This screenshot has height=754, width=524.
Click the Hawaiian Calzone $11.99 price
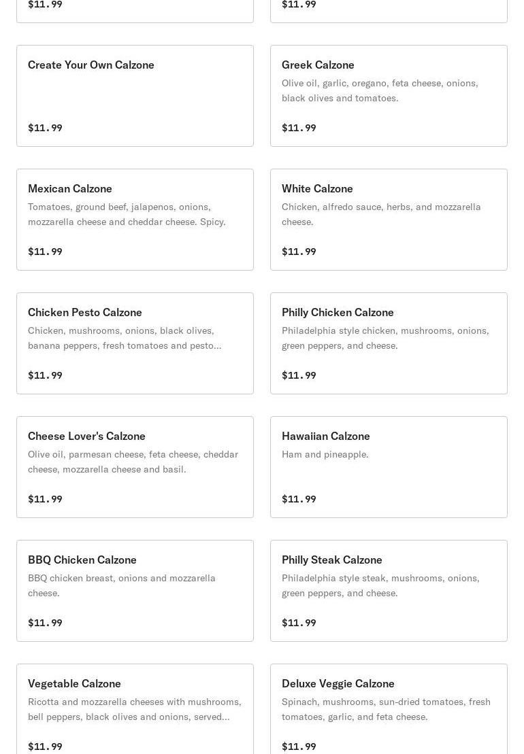click(299, 499)
